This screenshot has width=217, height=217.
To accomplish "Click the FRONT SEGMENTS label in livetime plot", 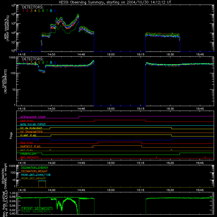I will tap(37, 208).
